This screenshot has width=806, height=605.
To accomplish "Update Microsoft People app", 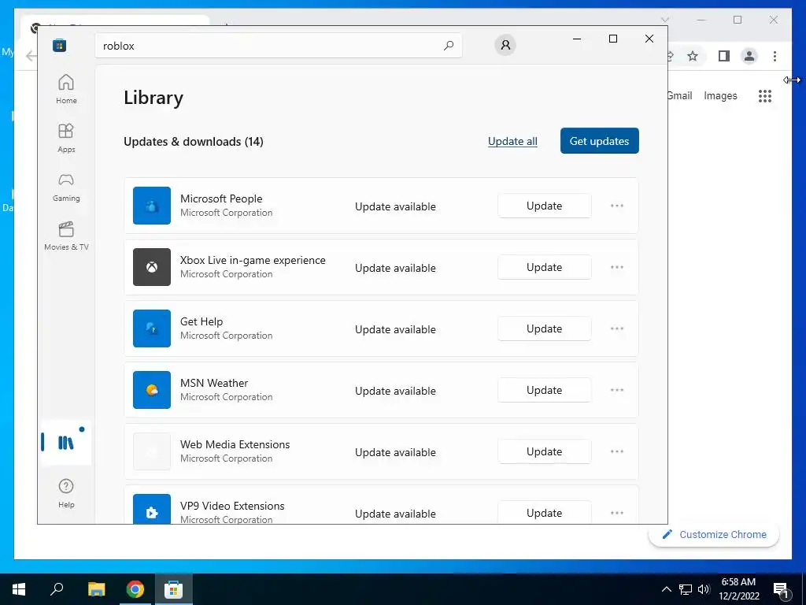I will (x=545, y=206).
